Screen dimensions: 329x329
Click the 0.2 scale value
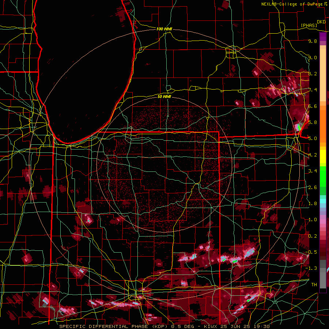click(313, 236)
